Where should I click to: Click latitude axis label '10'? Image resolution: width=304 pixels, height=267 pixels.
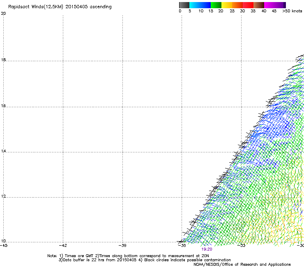3,241
